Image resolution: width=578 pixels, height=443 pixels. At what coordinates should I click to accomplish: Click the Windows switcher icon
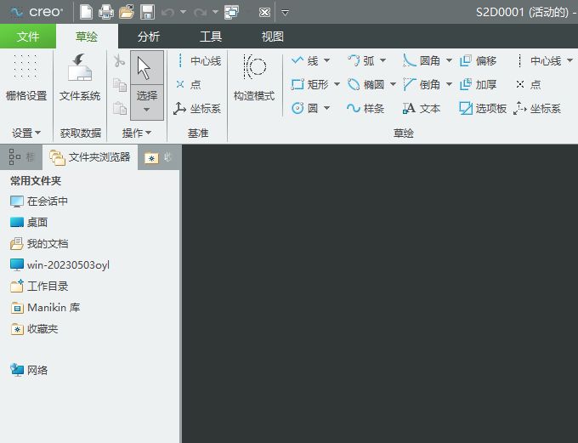coord(232,12)
